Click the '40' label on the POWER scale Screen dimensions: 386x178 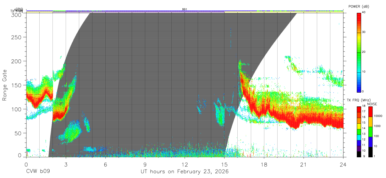pyautogui.click(x=364, y=13)
